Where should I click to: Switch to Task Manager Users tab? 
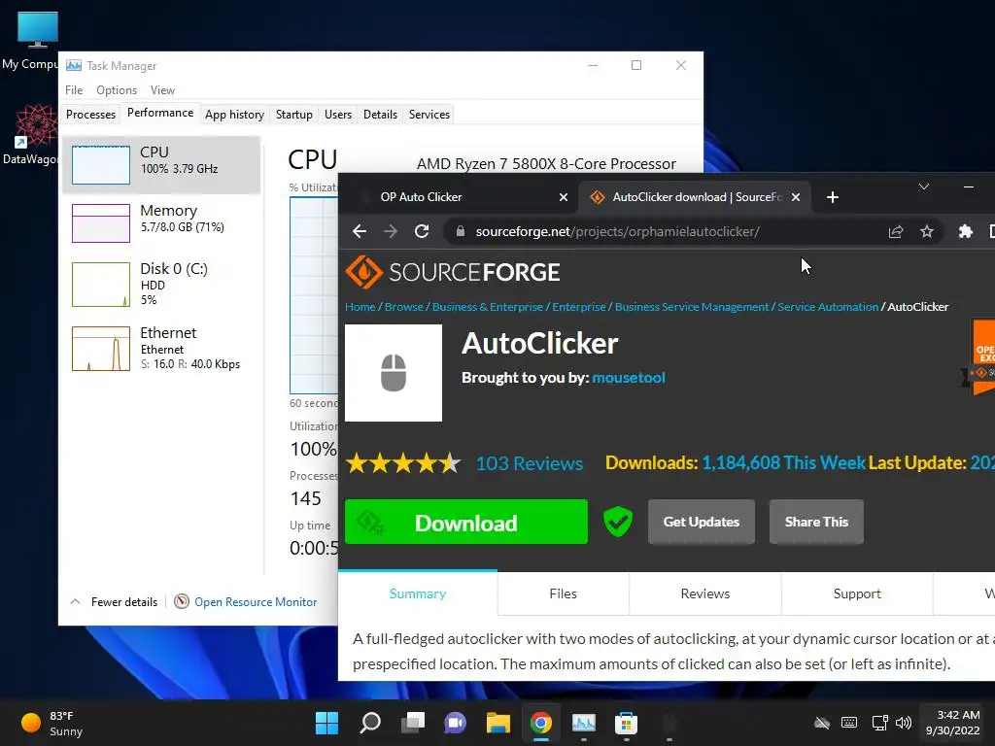(x=337, y=115)
